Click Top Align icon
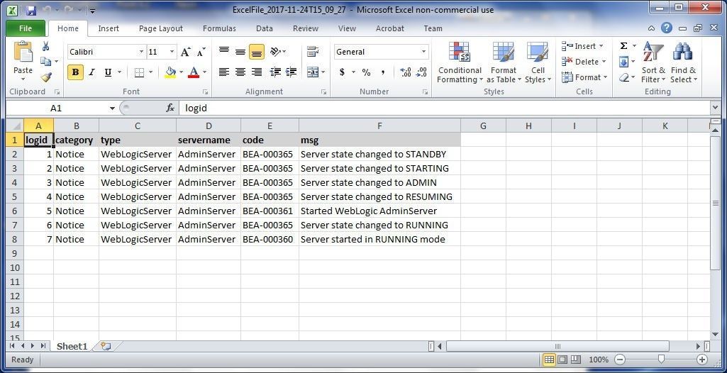 pos(224,52)
